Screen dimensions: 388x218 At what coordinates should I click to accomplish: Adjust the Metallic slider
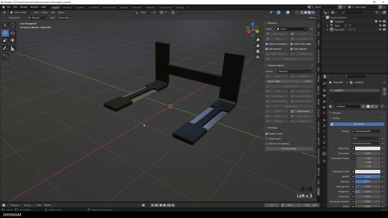pos(367,177)
